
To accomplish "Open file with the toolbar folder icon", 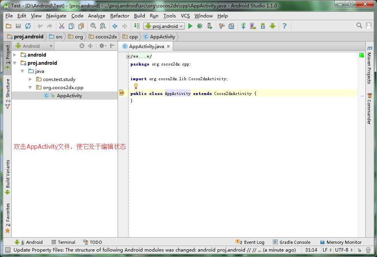I will [9, 26].
